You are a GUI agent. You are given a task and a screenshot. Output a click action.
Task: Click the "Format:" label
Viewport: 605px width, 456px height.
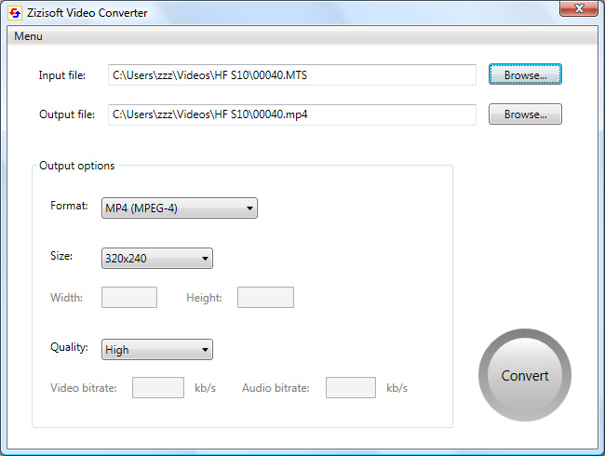69,206
